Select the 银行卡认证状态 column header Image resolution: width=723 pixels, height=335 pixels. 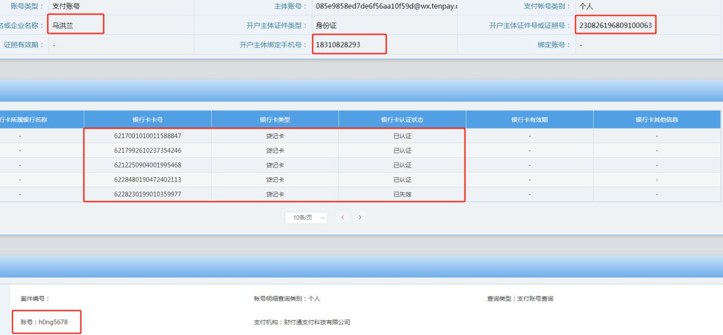tap(402, 120)
